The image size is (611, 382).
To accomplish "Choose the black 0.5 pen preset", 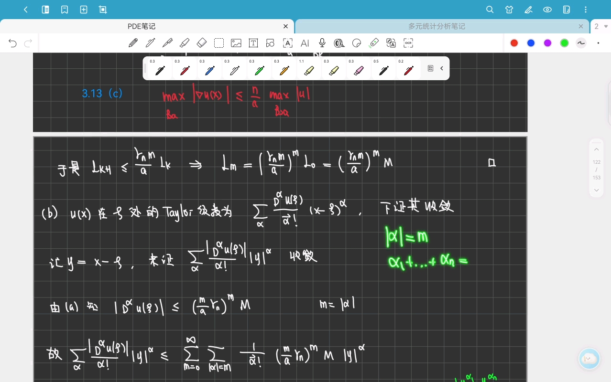I will [384, 69].
